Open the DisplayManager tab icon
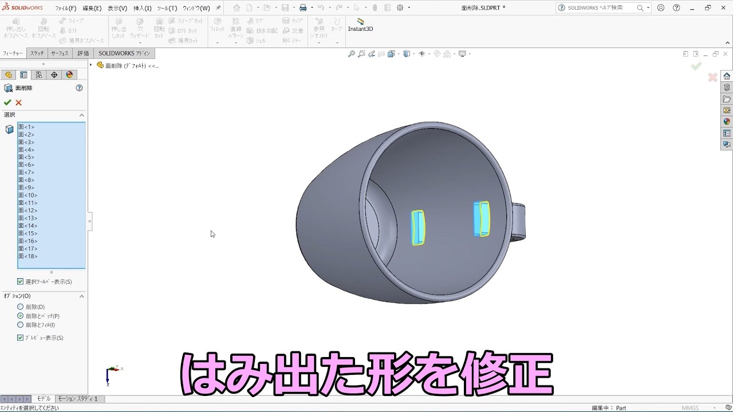 pos(69,75)
